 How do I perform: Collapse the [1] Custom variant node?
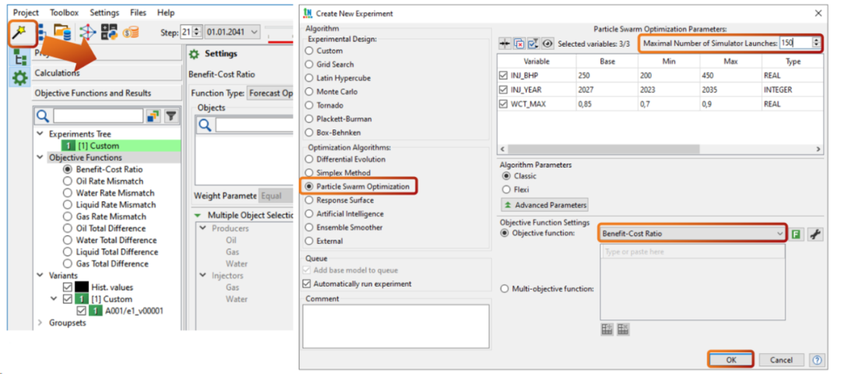(54, 299)
